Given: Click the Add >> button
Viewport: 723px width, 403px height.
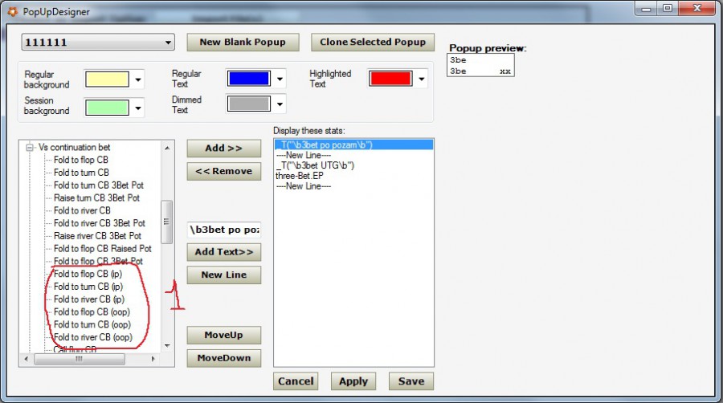Looking at the screenshot, I should coord(224,149).
